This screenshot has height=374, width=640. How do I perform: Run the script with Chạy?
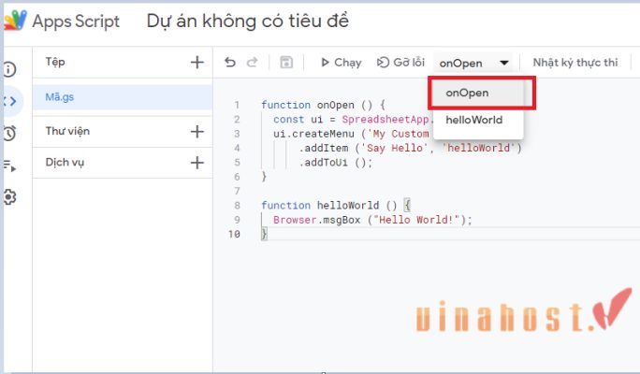342,63
